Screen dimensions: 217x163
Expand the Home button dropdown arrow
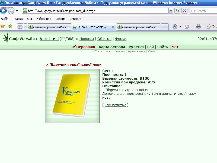pyautogui.click(x=180, y=26)
